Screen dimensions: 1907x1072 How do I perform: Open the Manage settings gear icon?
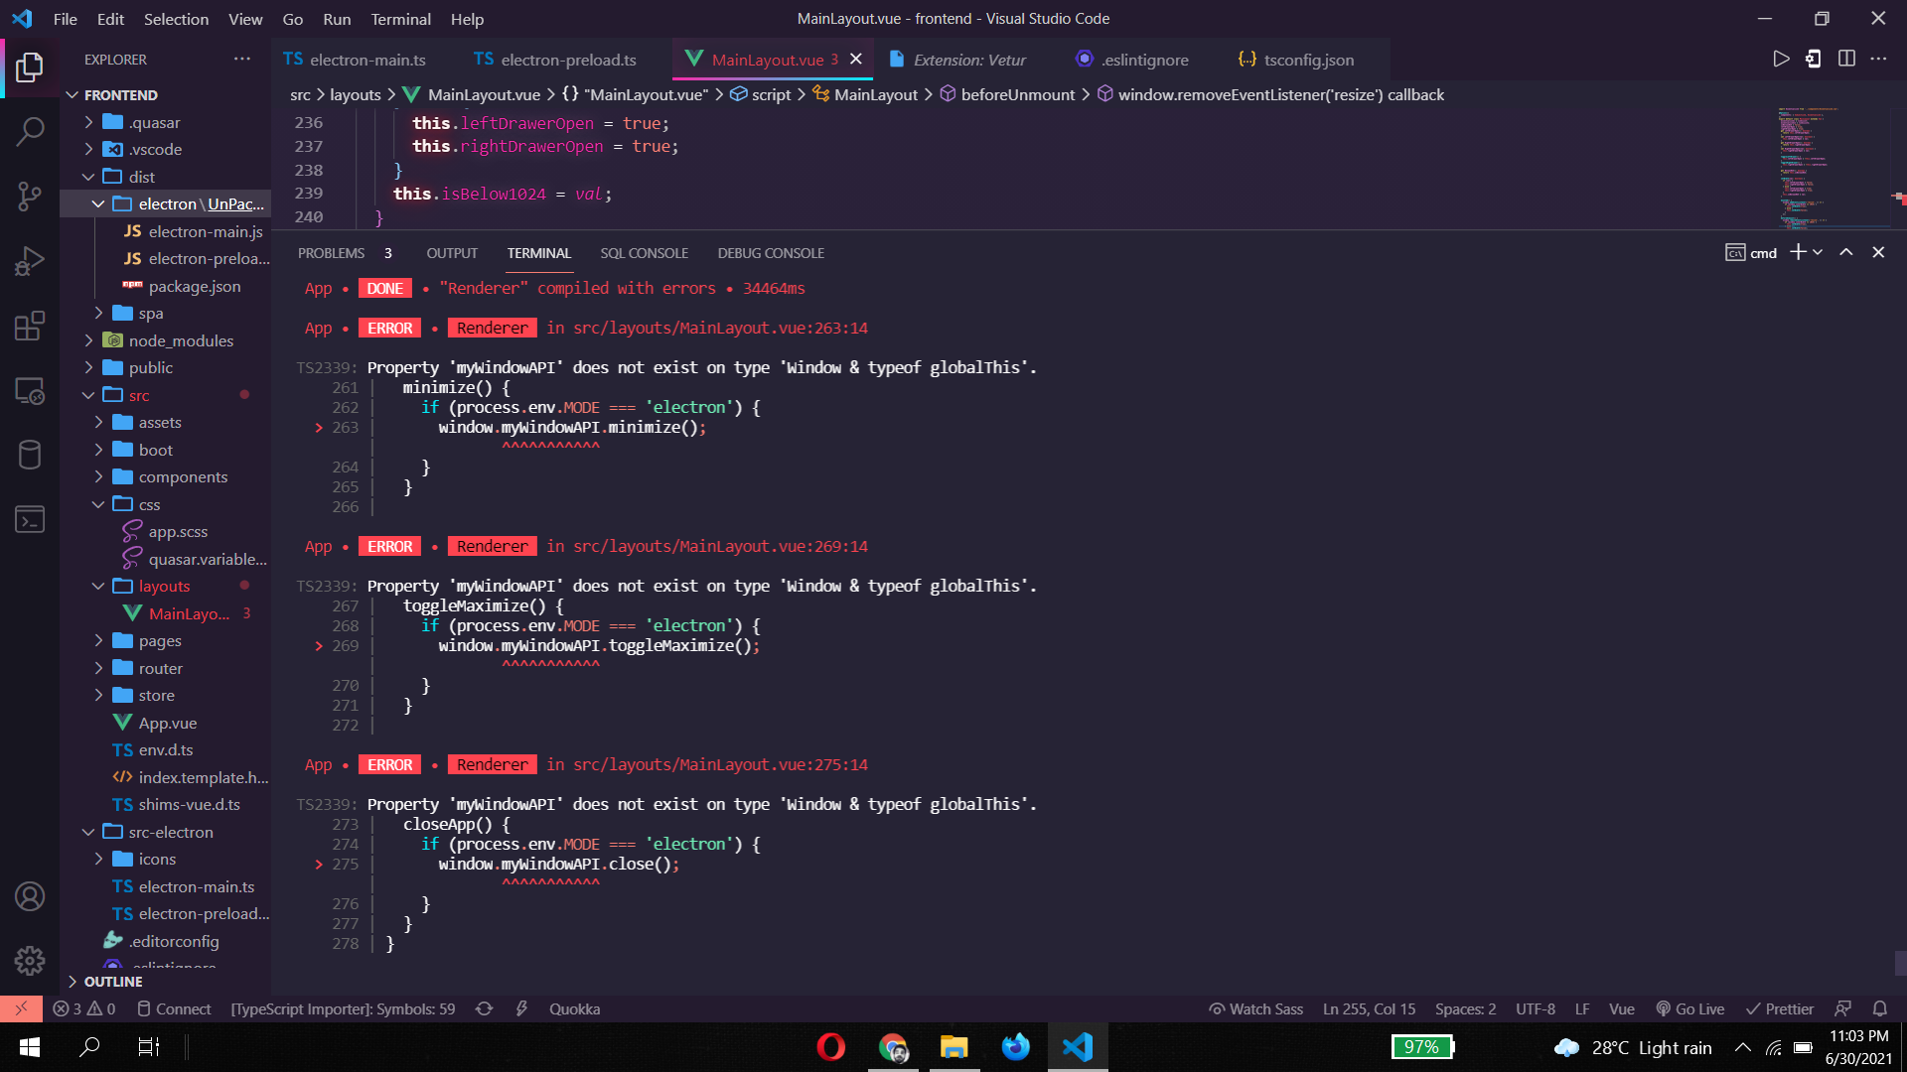click(x=30, y=960)
